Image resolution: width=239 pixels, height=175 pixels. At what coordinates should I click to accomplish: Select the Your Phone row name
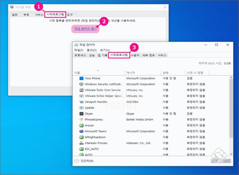pyautogui.click(x=92, y=78)
